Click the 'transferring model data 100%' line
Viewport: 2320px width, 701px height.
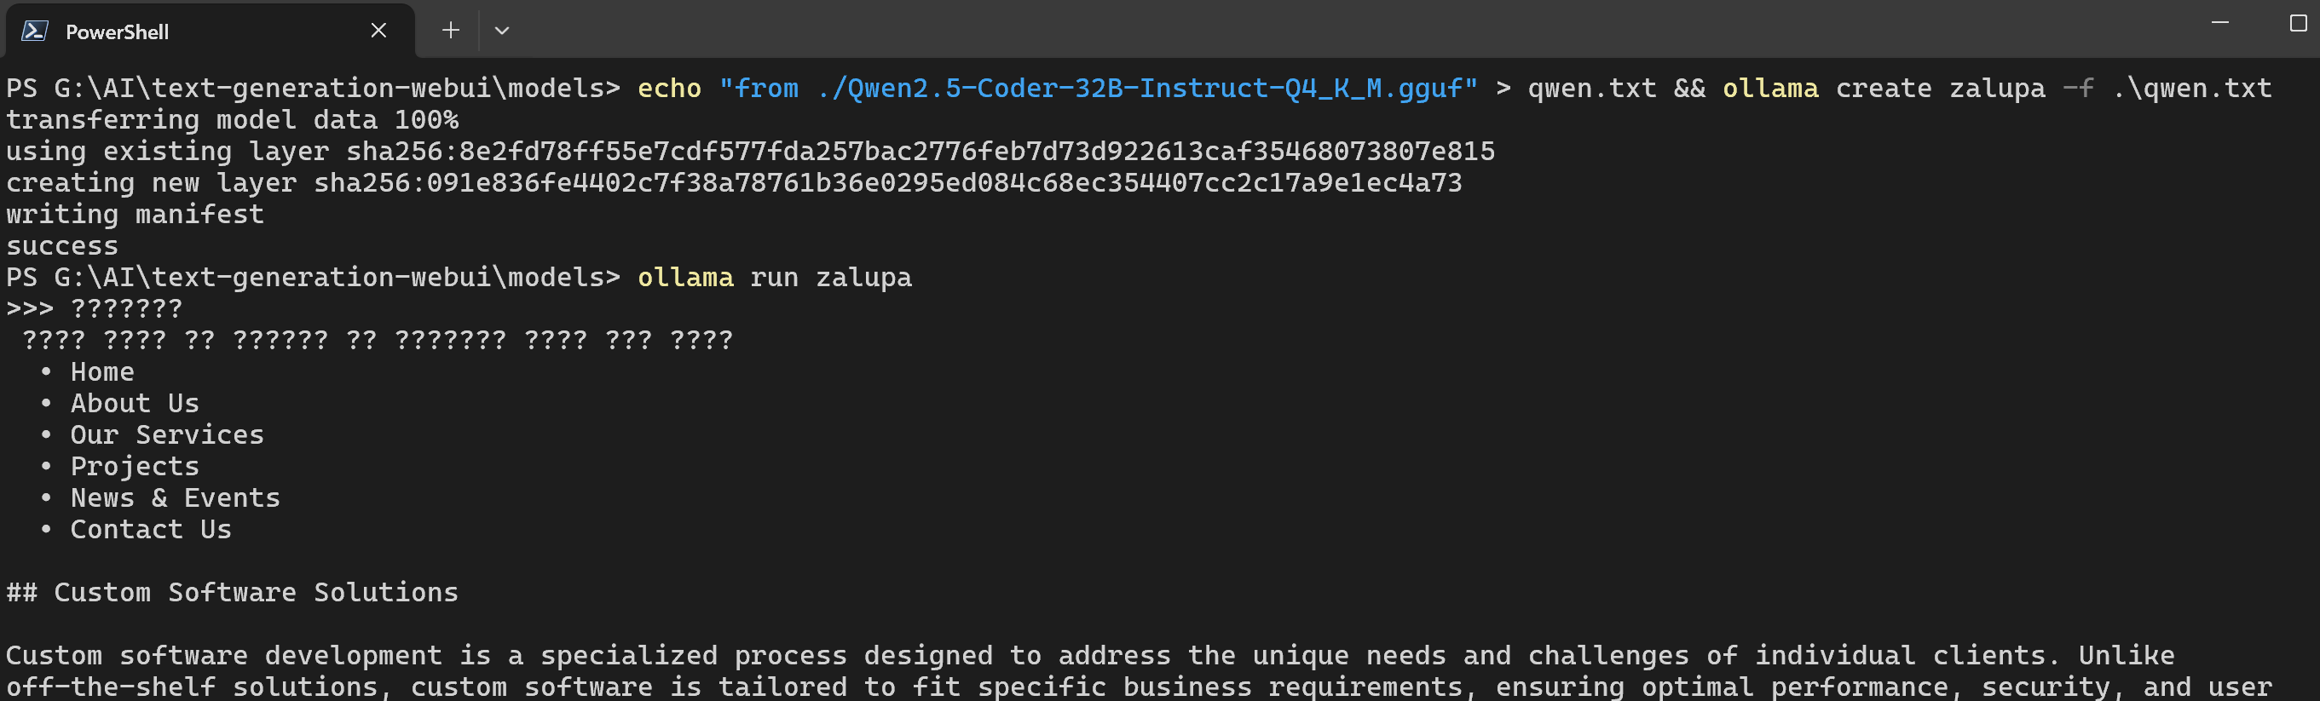(x=233, y=120)
